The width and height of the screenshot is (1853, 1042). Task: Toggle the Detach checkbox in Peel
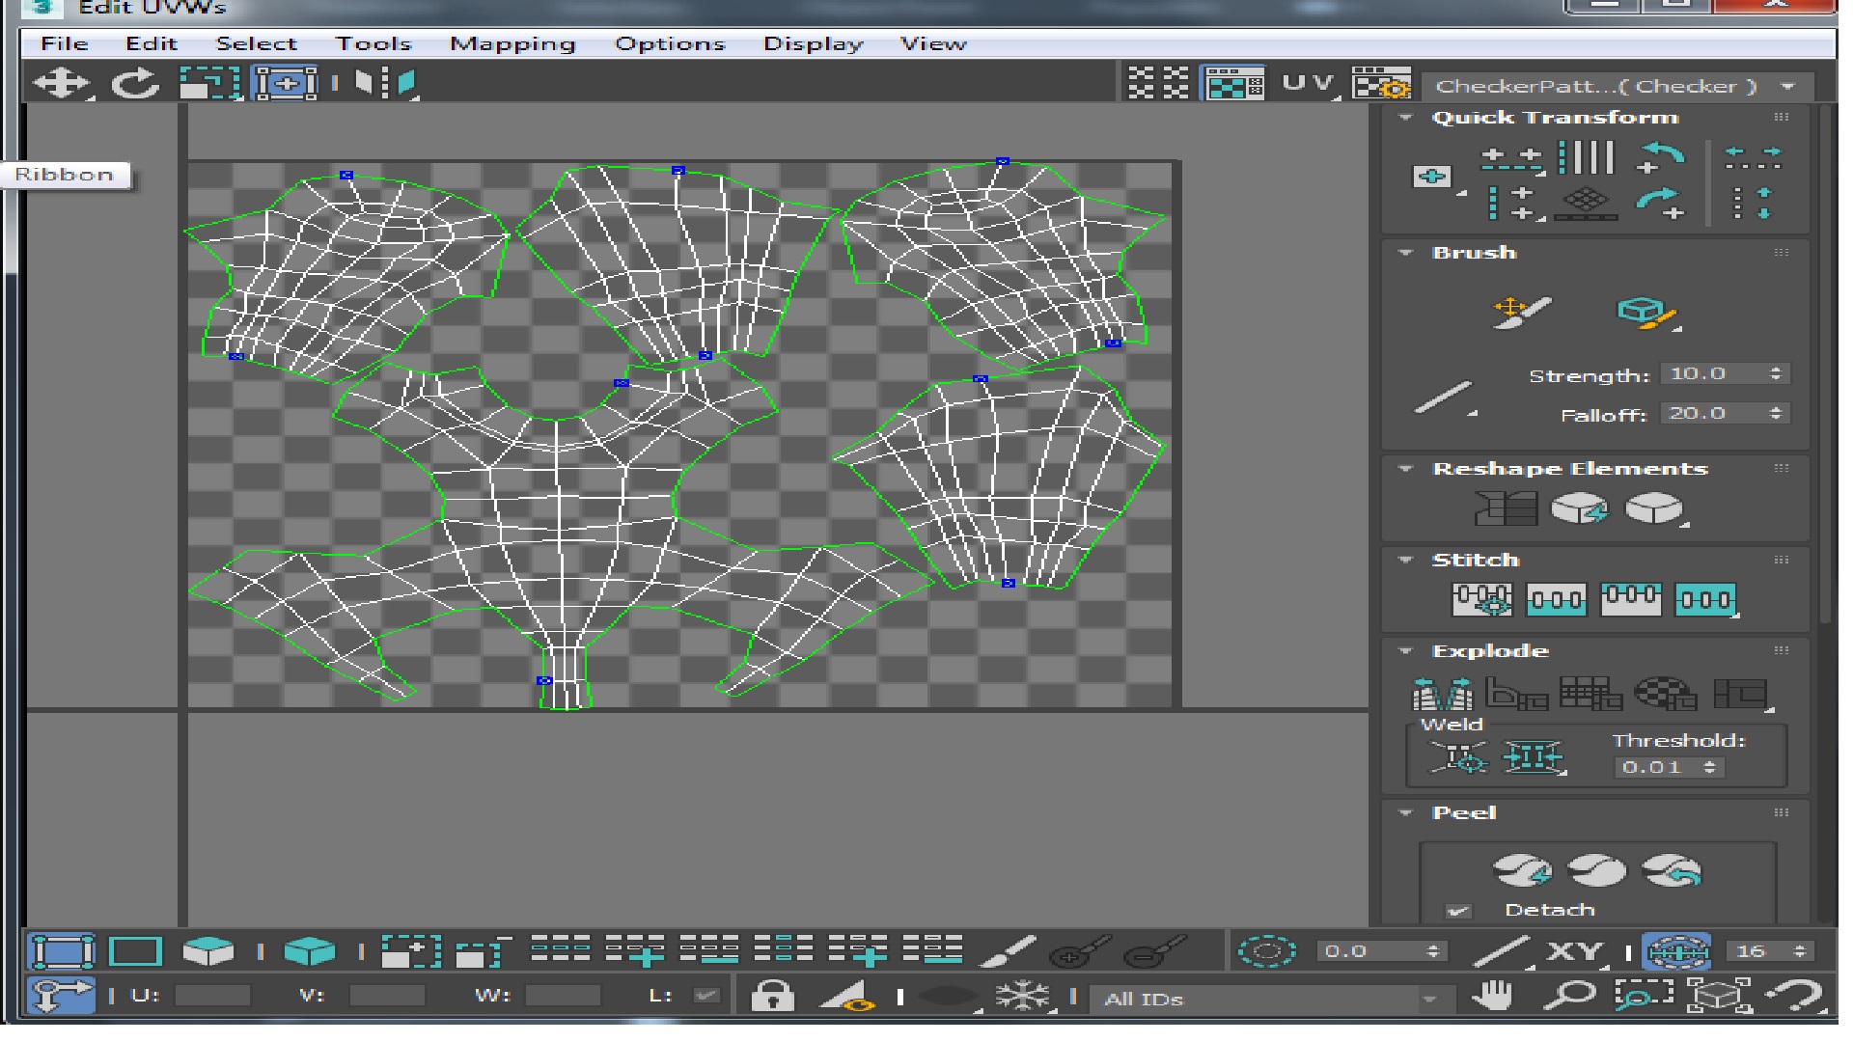tap(1458, 911)
